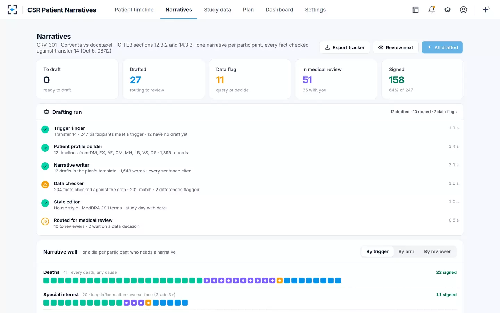This screenshot has width=500, height=313.
Task: Click the orange tile in Deaths row
Action: tap(280, 280)
